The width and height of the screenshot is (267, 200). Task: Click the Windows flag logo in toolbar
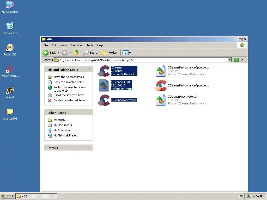pyautogui.click(x=242, y=45)
